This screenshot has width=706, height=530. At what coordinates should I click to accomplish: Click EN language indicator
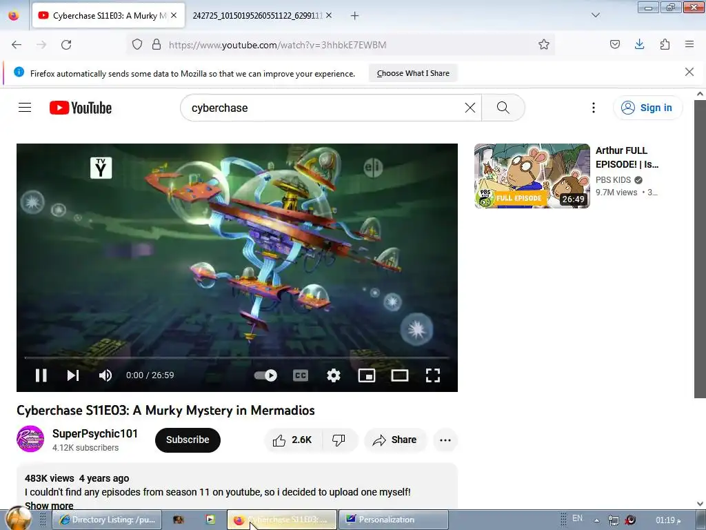(x=577, y=518)
